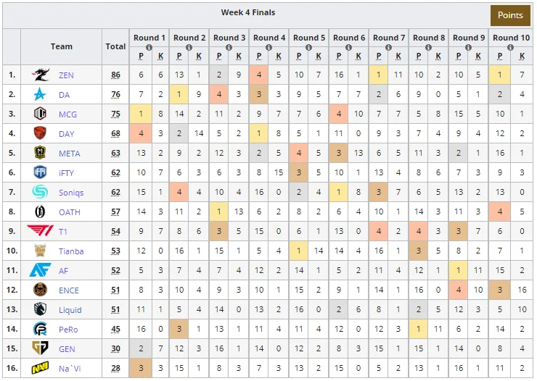This screenshot has width=537, height=381.
Task: Click the Round 3 column header
Action: point(229,38)
